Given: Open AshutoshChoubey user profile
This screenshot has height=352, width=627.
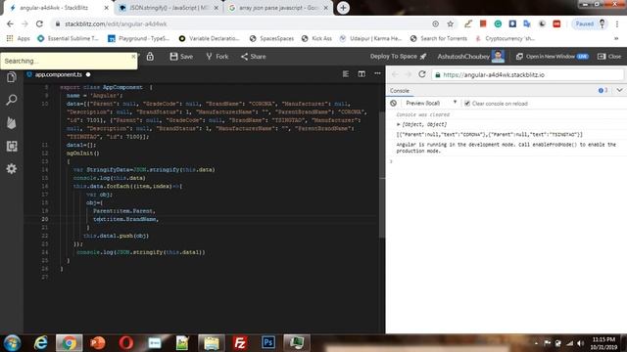Looking at the screenshot, I should click(470, 57).
